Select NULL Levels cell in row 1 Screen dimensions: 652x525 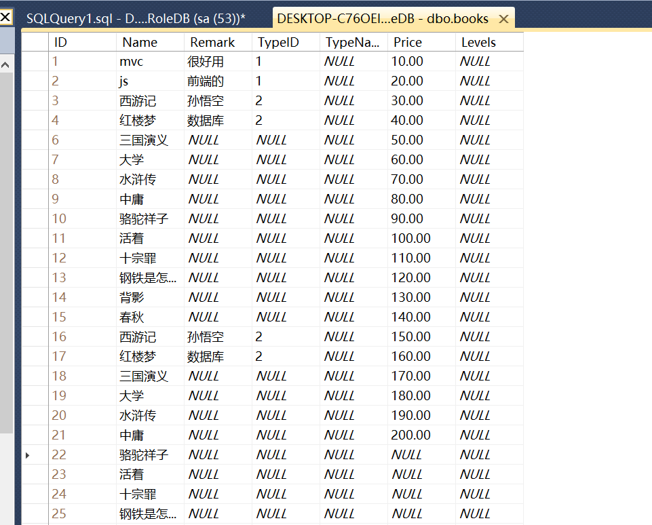tap(489, 62)
